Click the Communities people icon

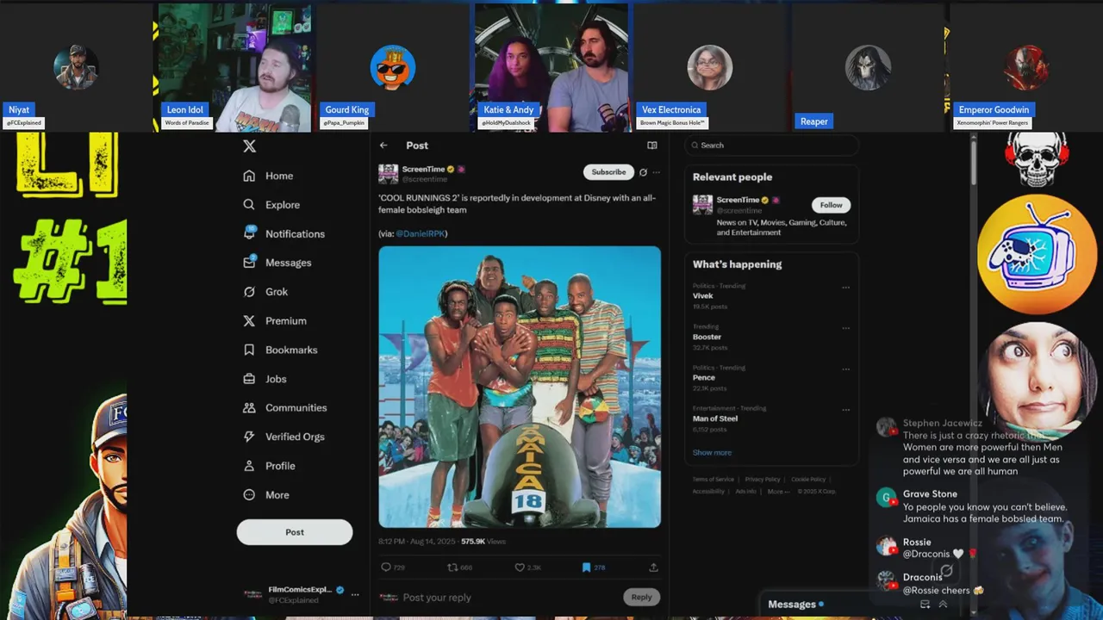[x=249, y=407]
